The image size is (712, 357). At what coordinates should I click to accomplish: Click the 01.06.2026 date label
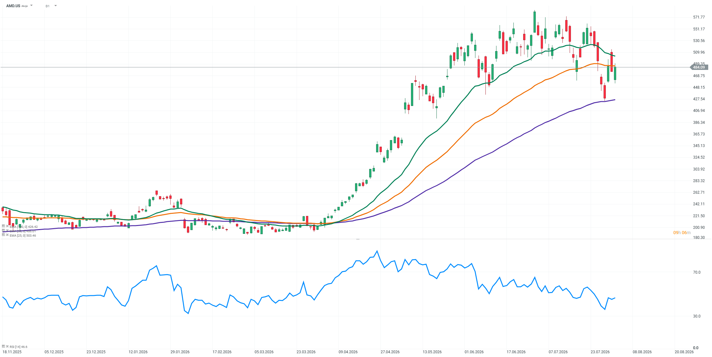click(x=474, y=352)
